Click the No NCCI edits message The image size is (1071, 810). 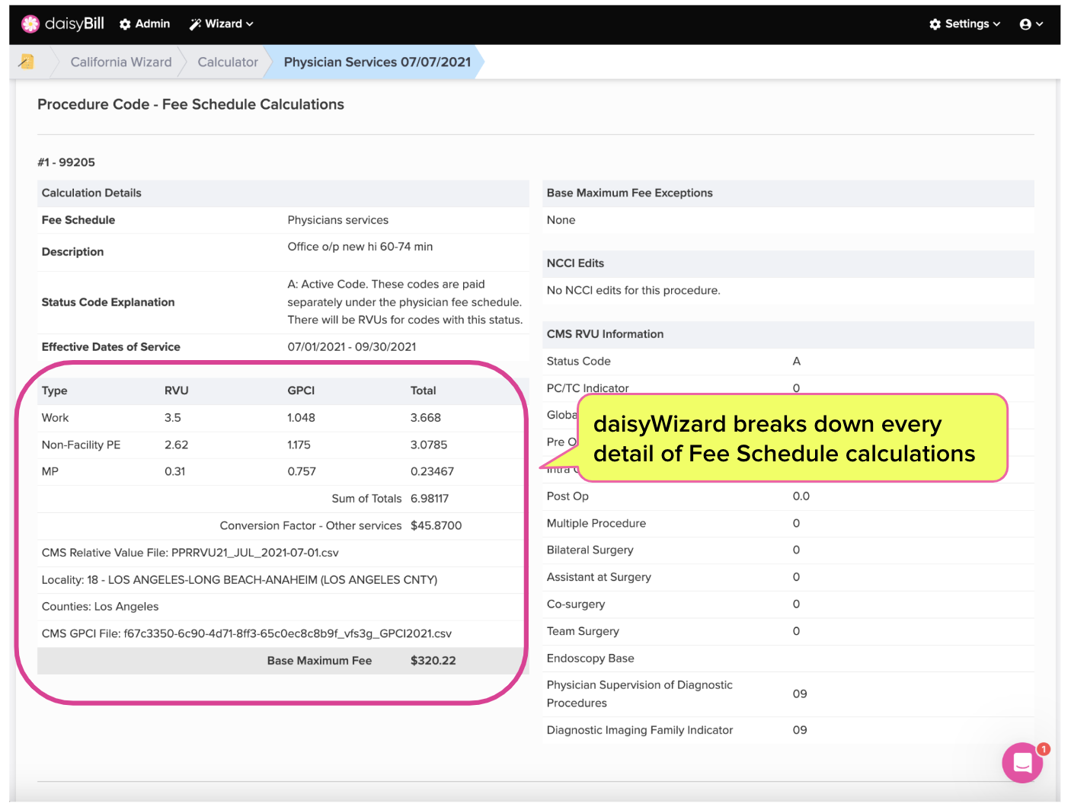point(634,291)
